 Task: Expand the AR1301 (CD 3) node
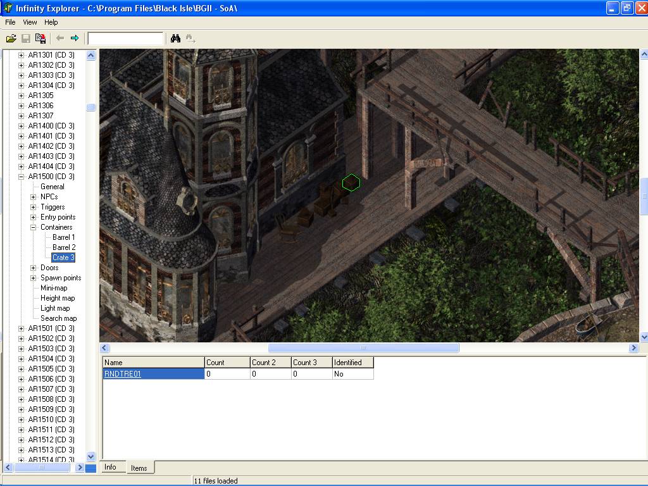[x=21, y=55]
